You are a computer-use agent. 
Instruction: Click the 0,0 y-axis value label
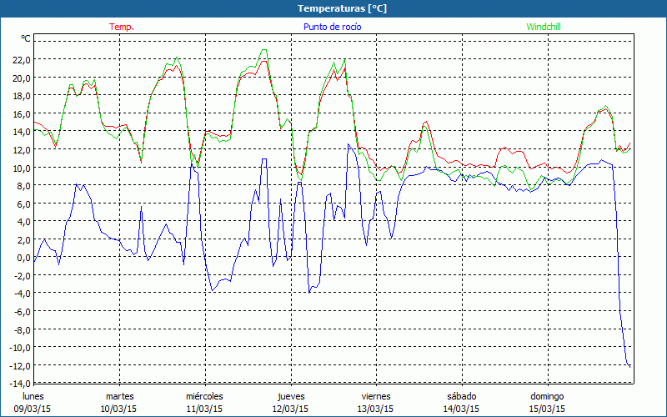click(23, 258)
